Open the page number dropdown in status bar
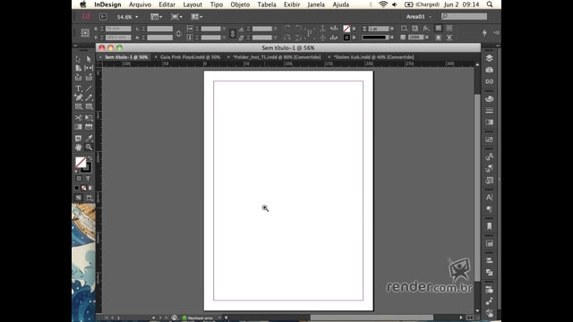This screenshot has width=573, height=322. point(153,318)
